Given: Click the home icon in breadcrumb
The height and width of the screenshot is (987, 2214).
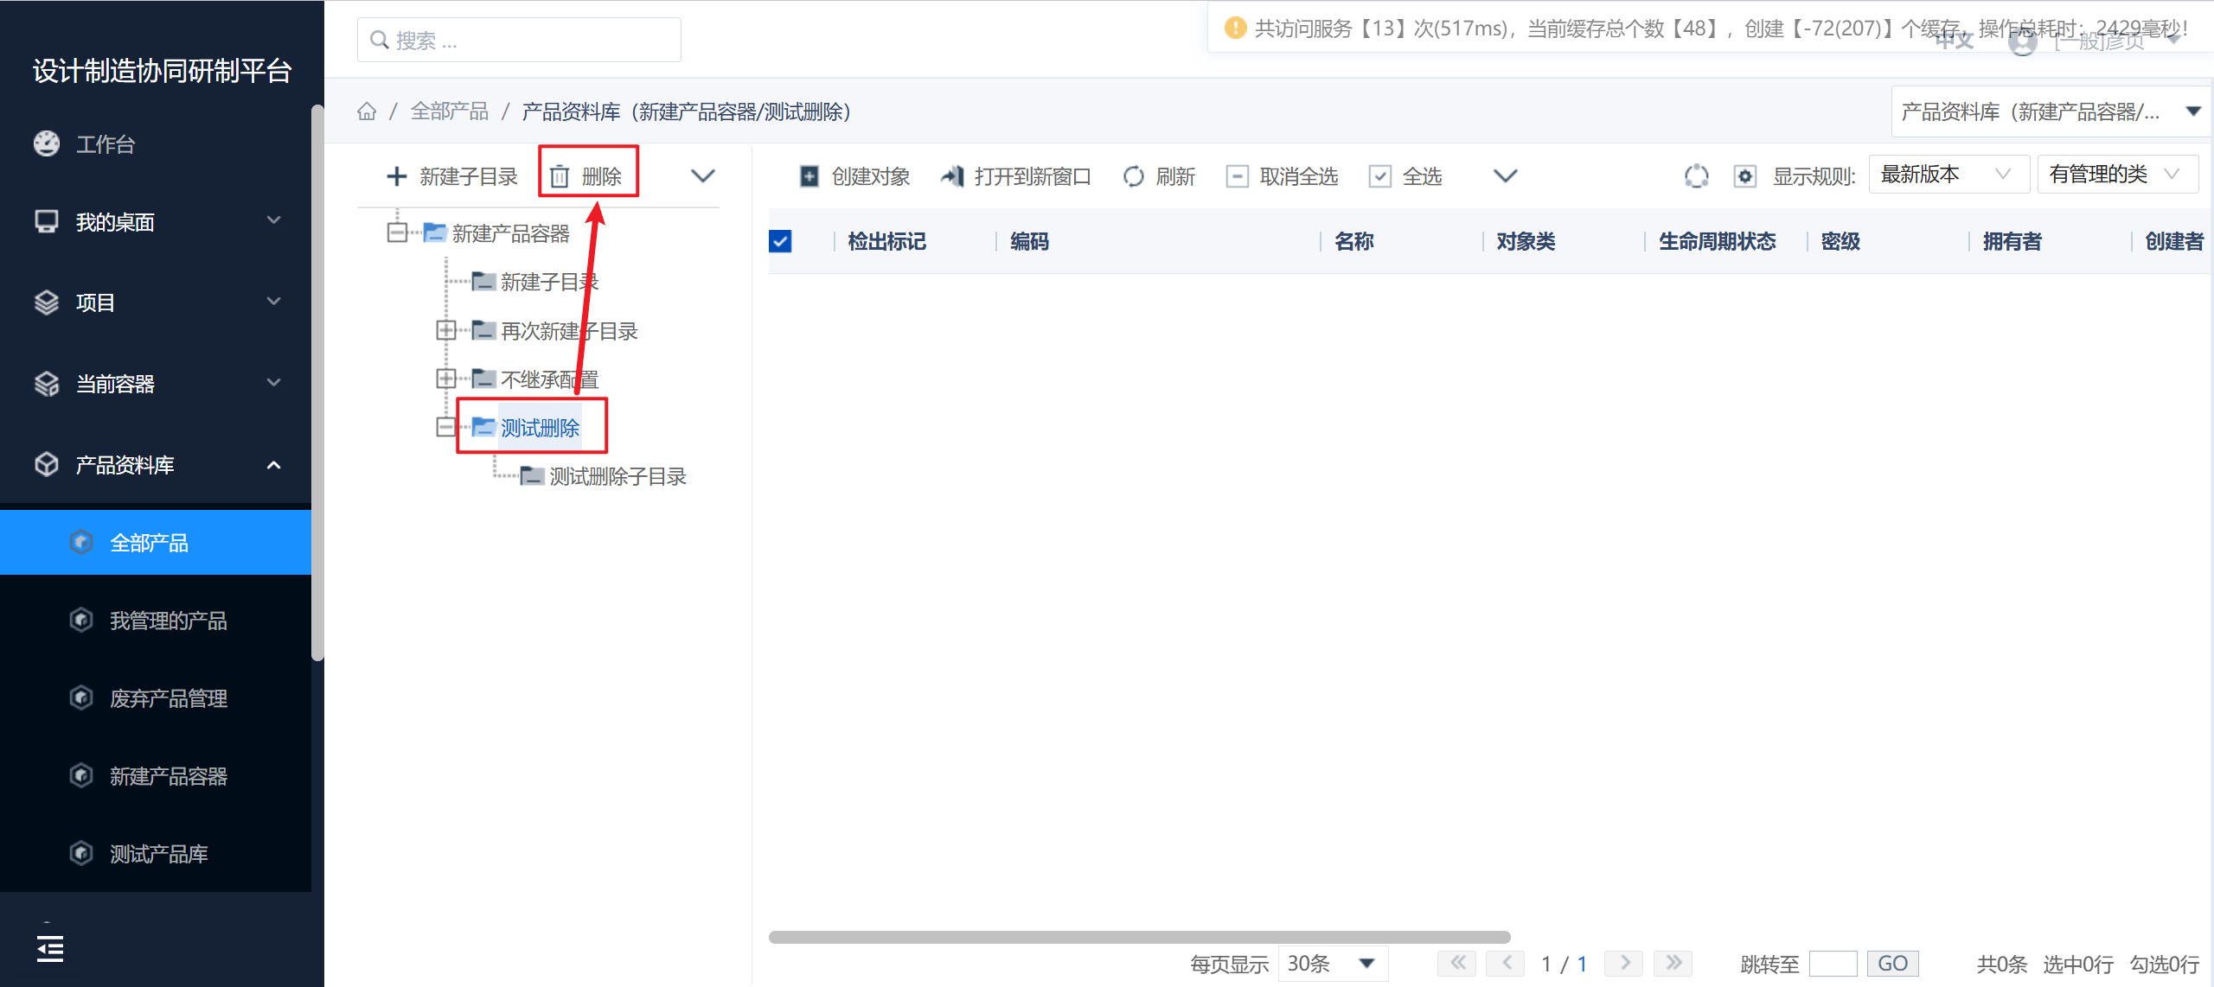Looking at the screenshot, I should tap(367, 111).
